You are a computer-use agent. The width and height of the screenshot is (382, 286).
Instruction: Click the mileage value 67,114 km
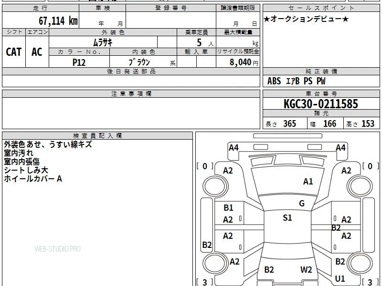pyautogui.click(x=58, y=20)
